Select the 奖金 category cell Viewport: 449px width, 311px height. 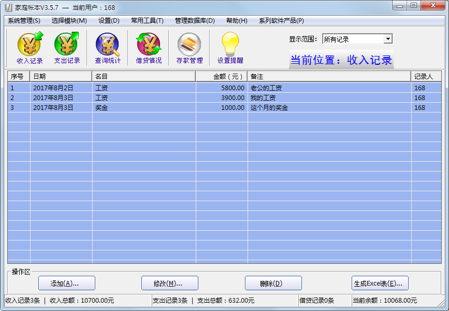click(102, 108)
